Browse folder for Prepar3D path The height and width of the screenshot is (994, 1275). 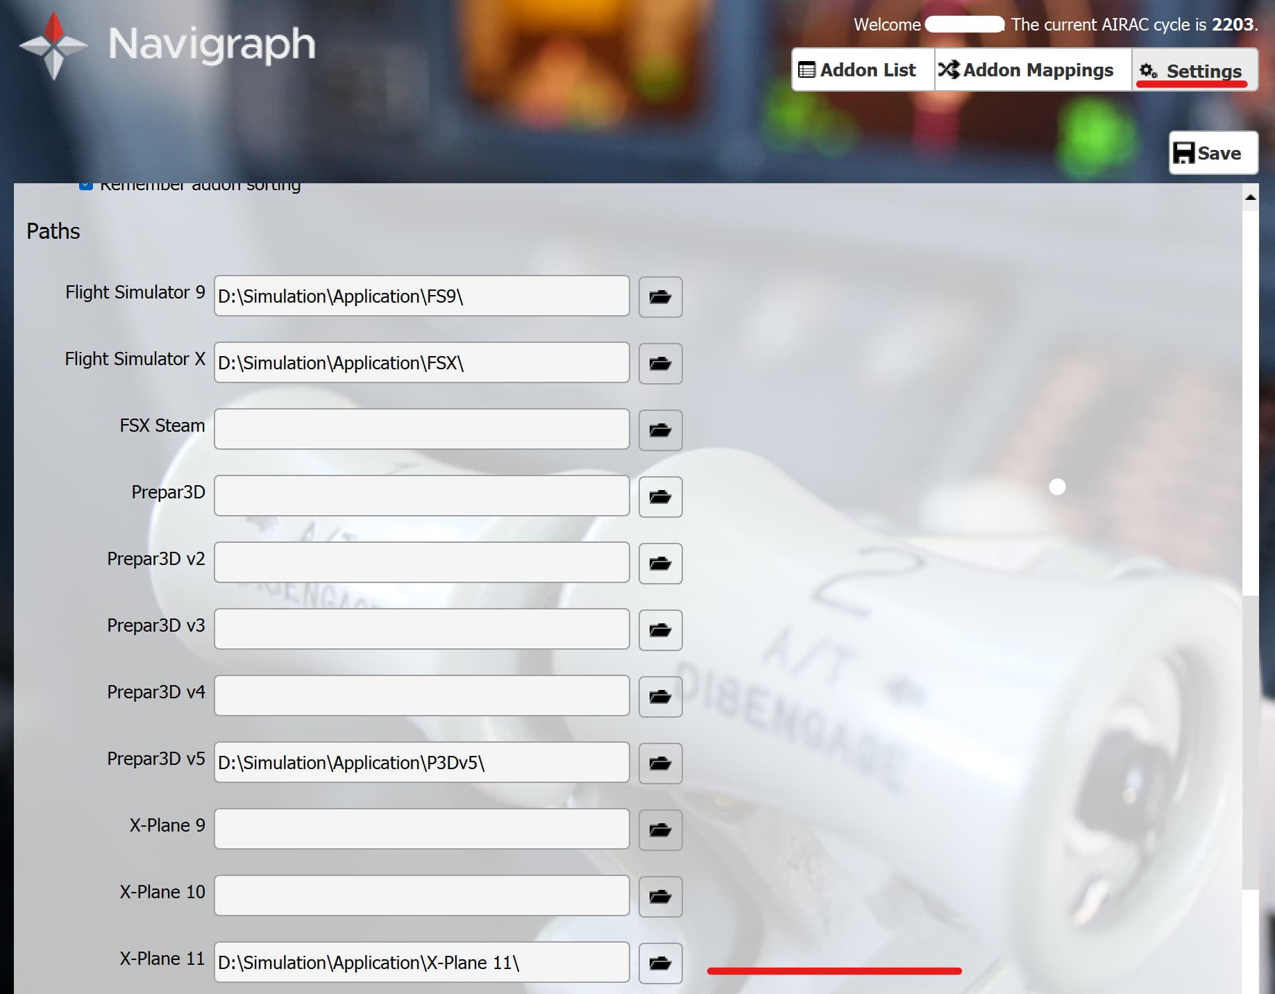pyautogui.click(x=660, y=497)
